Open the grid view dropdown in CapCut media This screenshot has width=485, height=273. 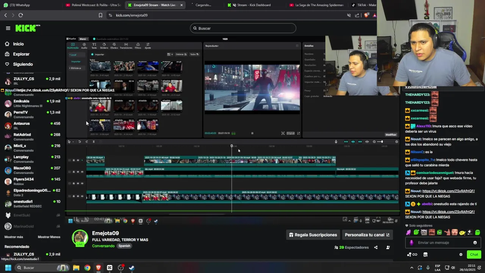click(x=170, y=54)
